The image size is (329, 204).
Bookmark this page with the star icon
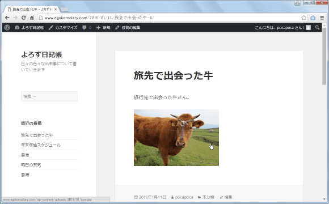(303, 18)
